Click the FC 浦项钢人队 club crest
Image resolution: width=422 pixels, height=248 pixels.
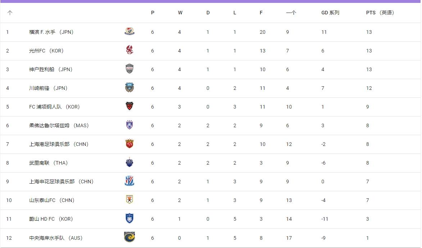click(x=130, y=106)
